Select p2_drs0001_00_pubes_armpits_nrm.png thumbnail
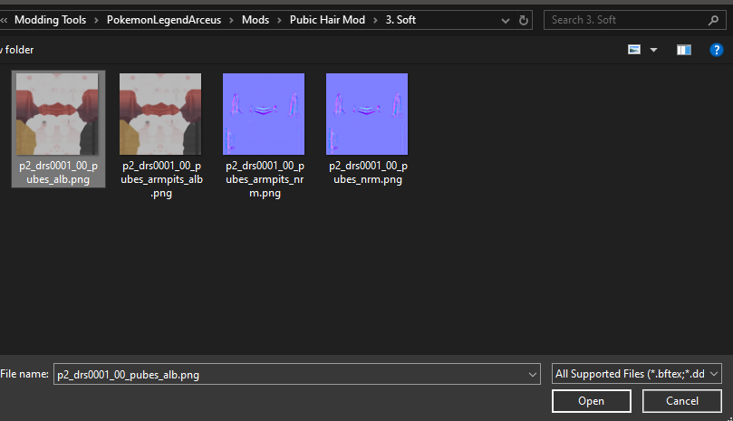 tap(264, 113)
